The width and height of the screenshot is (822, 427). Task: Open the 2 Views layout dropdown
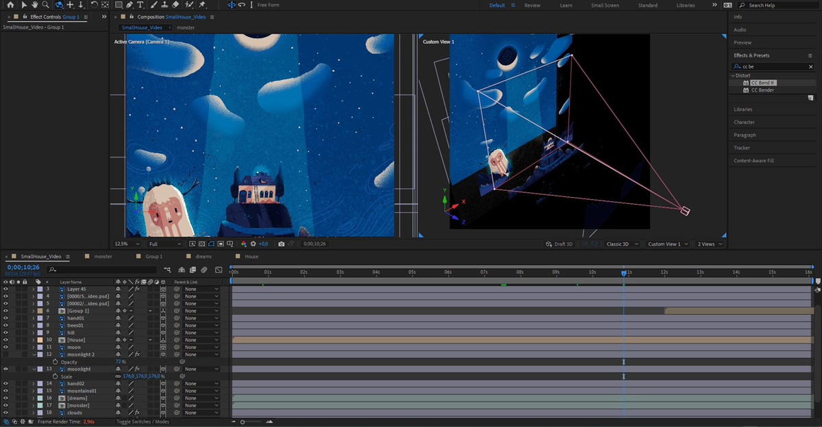coord(710,244)
